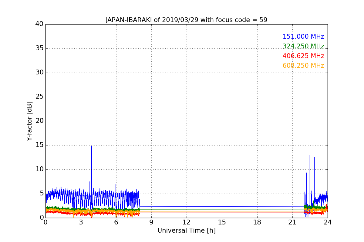Image resolution: width=364 pixels, height=242 pixels.
Task: Click the x-axis tick label 6
Action: 116,222
